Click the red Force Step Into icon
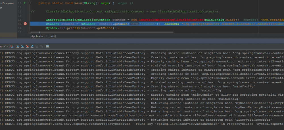Screen dimensions: 284x130 [27, 47]
